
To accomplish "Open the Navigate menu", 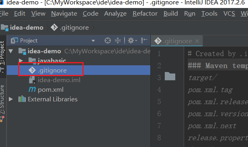I will point(64,14).
